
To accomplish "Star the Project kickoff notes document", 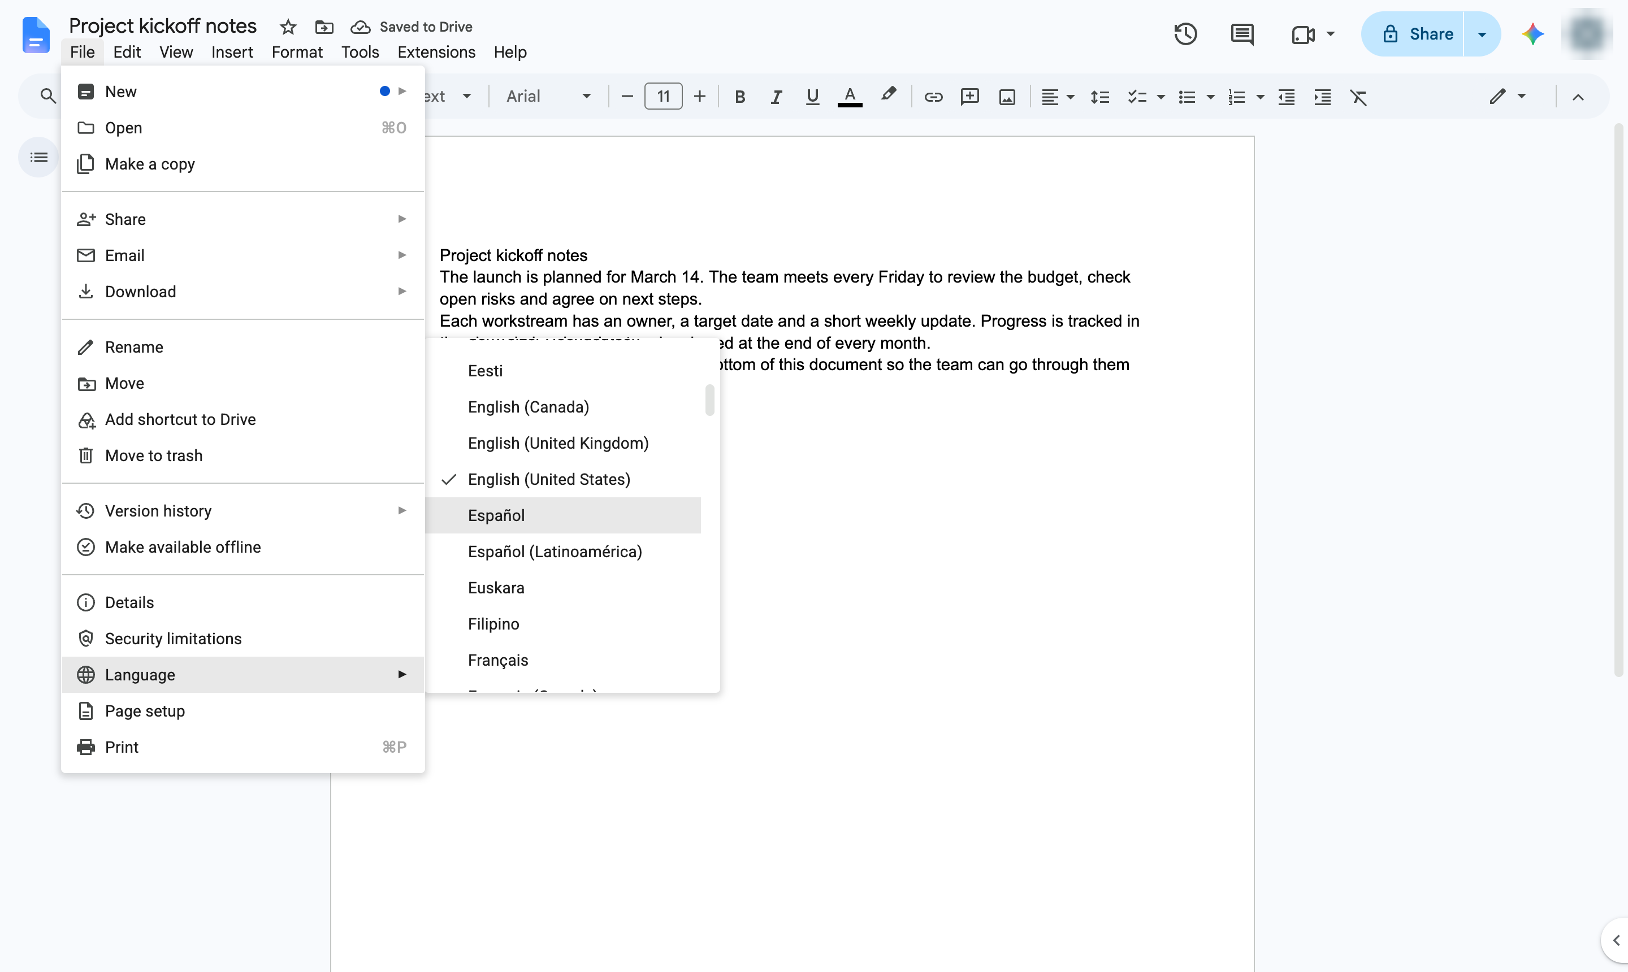I will (288, 27).
